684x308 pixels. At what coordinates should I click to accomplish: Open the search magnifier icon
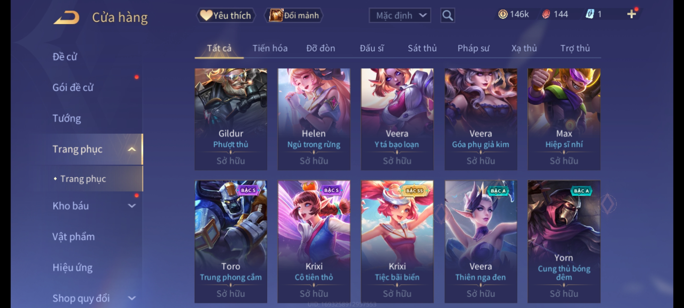point(447,15)
